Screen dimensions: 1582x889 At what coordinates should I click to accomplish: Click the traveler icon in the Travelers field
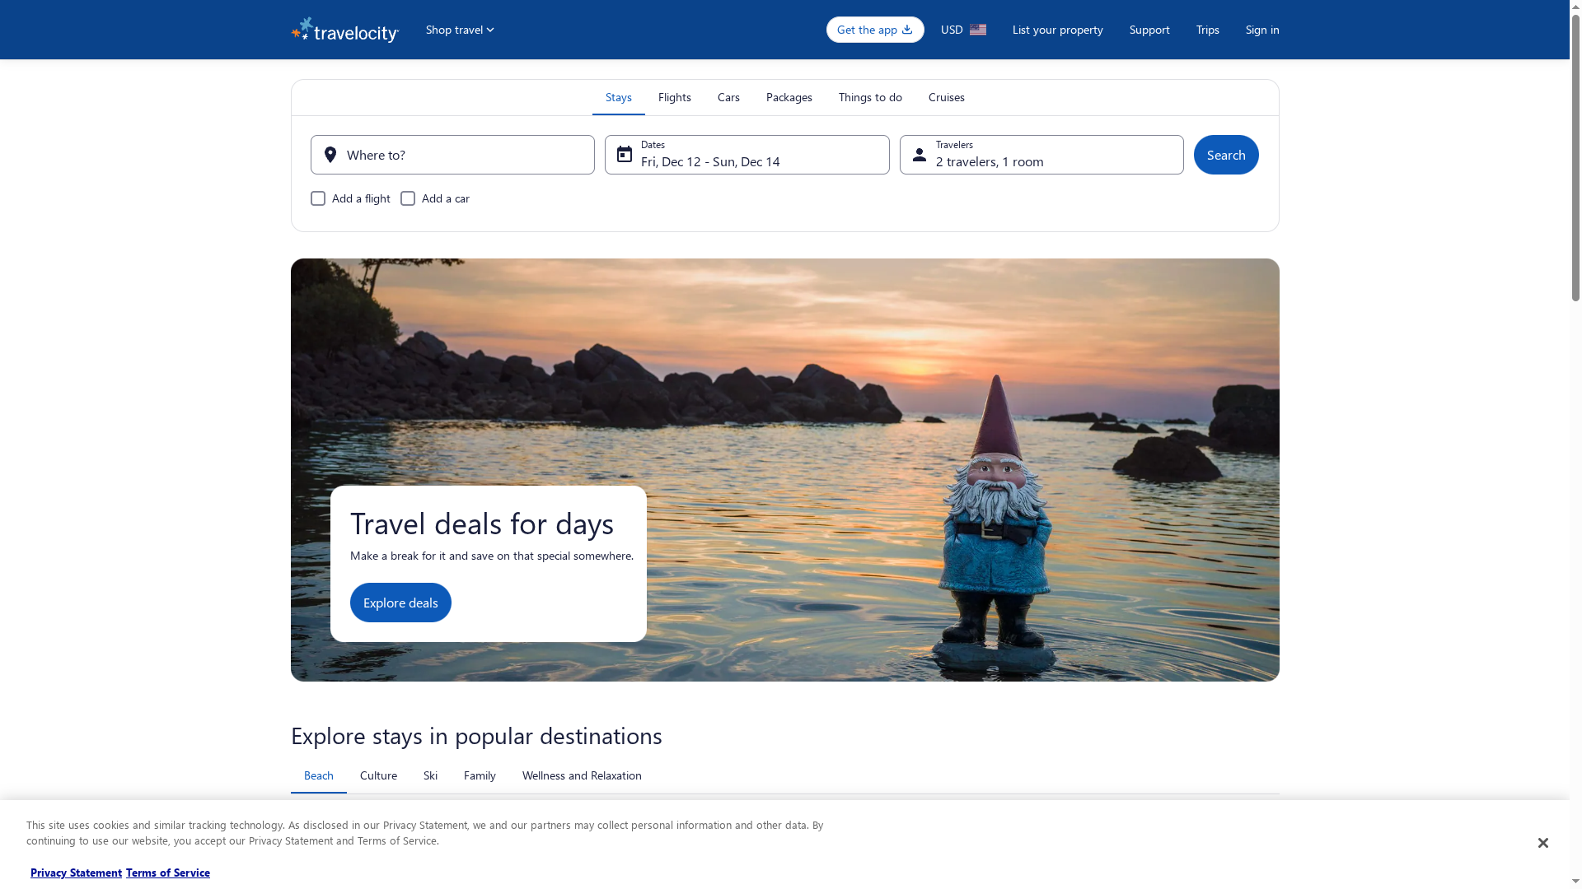pos(920,155)
